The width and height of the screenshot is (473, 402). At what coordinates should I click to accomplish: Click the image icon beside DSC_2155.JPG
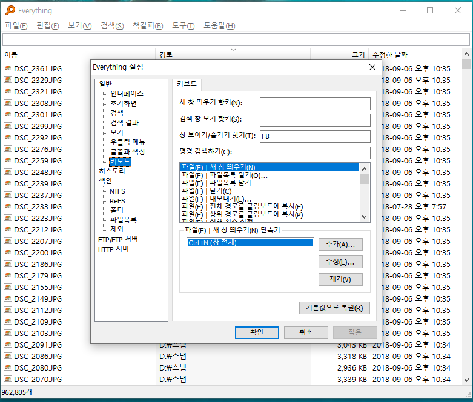[x=8, y=287]
